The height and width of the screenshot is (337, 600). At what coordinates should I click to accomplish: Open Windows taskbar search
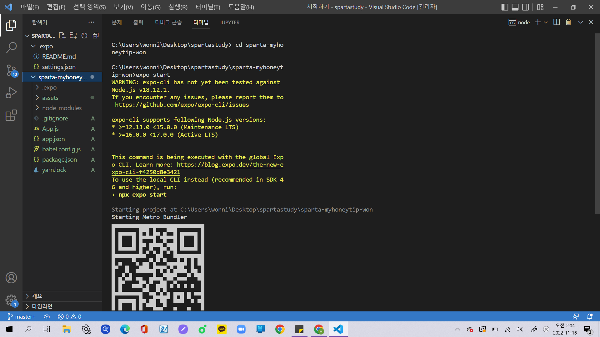tap(28, 329)
